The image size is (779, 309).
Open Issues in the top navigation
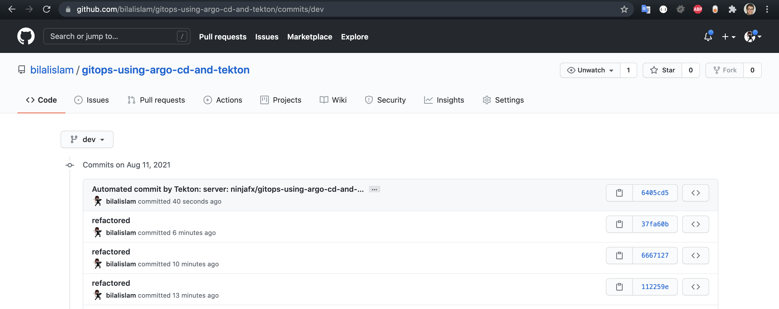click(266, 37)
